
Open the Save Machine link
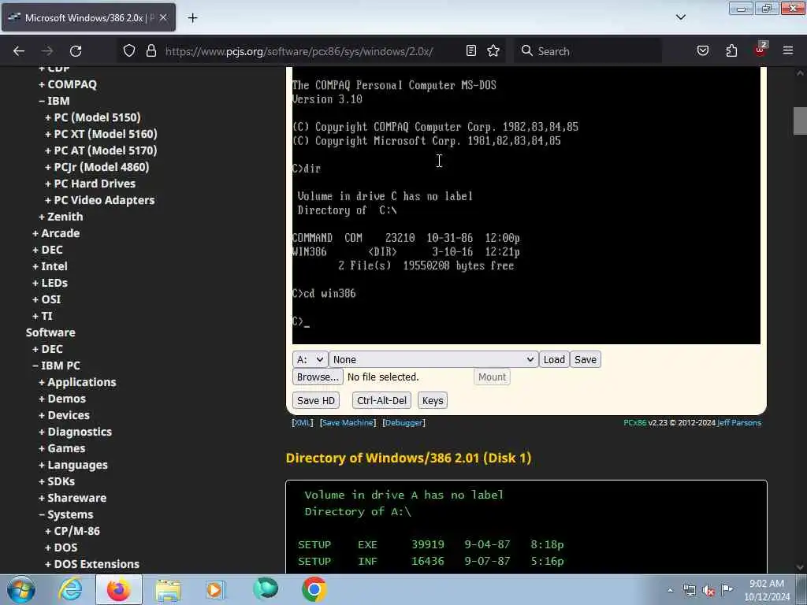tap(348, 423)
